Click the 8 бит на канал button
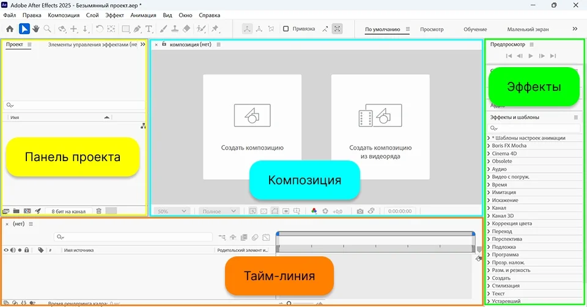The width and height of the screenshot is (587, 307). click(68, 211)
